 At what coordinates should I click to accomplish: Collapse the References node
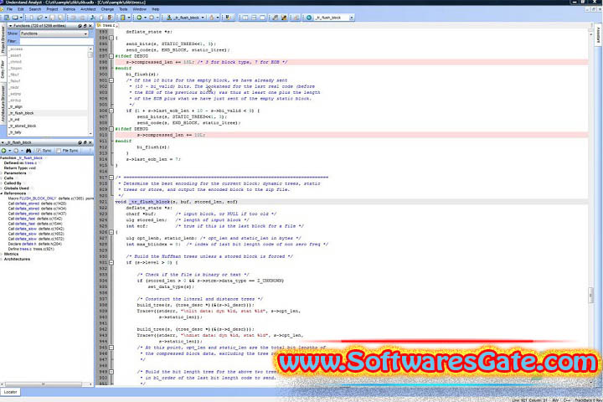coord(2,193)
